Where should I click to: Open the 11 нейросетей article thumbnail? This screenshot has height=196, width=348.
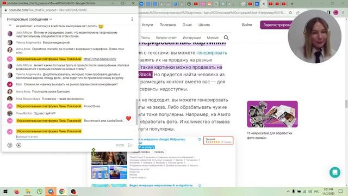(272, 114)
